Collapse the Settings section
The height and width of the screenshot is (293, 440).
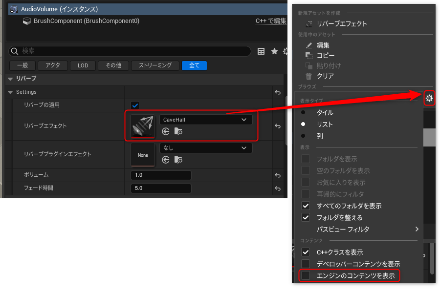pyautogui.click(x=10, y=92)
